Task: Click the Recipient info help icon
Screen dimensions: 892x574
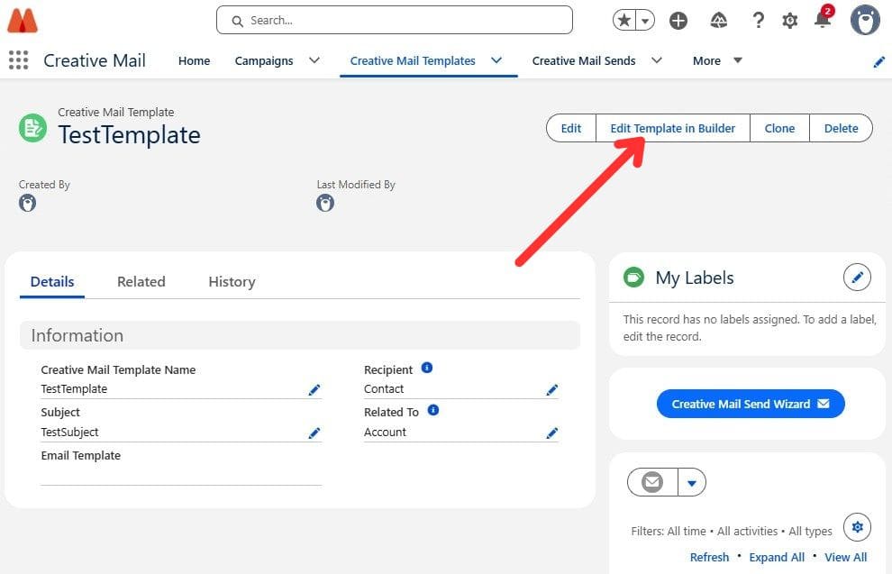Action: [x=427, y=368]
